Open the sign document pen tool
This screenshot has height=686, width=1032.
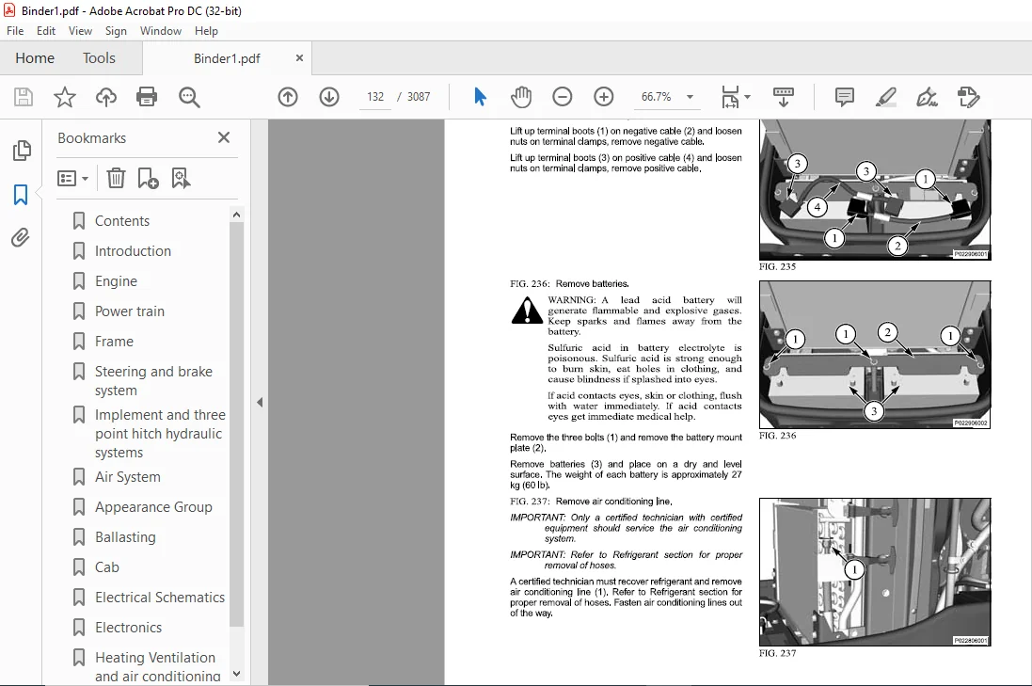coord(927,97)
